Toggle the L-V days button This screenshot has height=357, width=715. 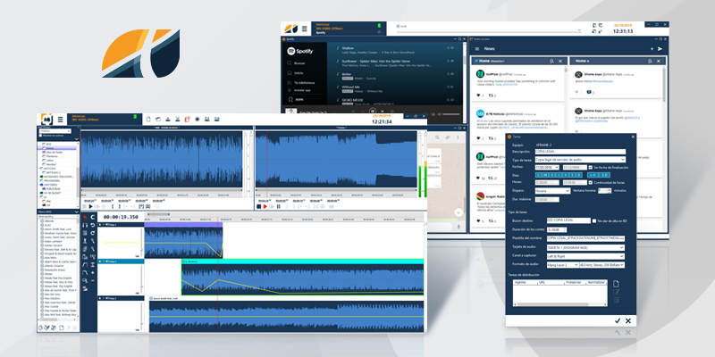[x=593, y=175]
